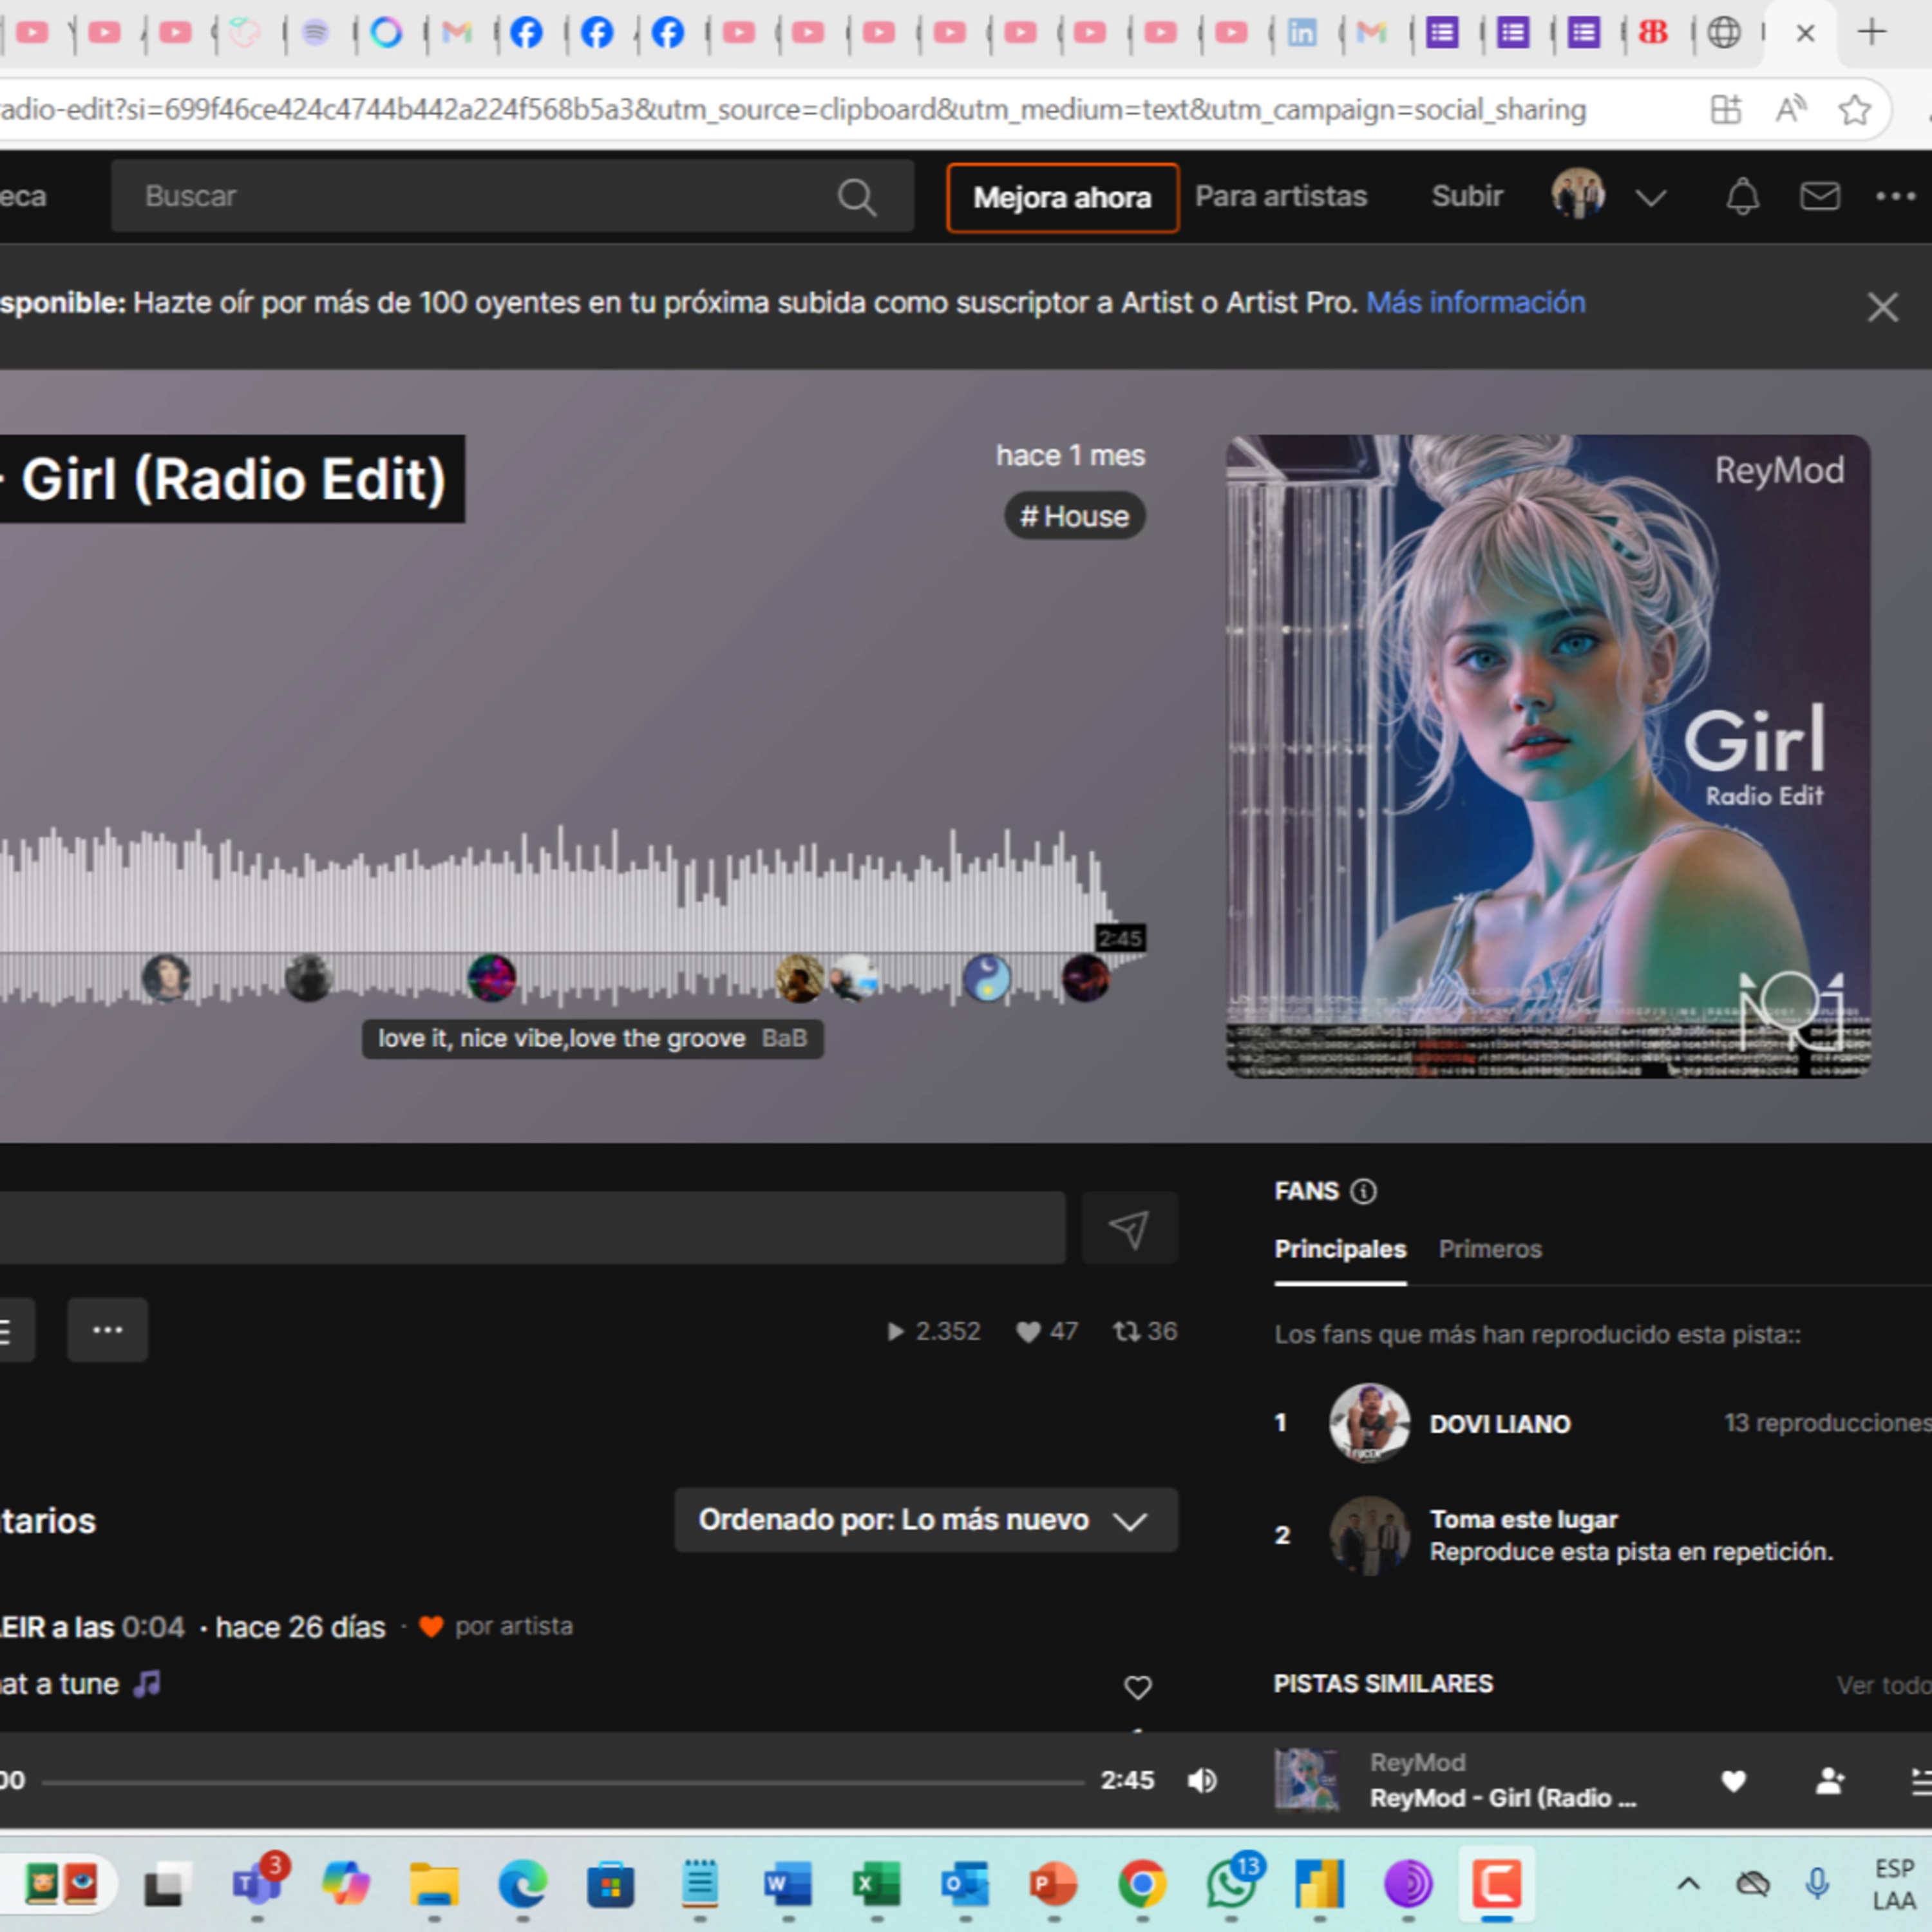Click the BaB commenter avatar on waveform

click(492, 978)
